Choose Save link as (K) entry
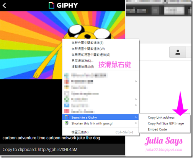Image resolution: width=193 pixels, height=158 pixels. (x=82, y=61)
